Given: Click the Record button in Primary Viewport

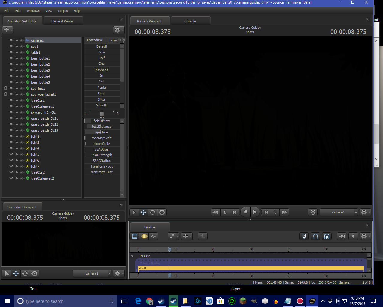Looking at the screenshot, I should [x=246, y=212].
